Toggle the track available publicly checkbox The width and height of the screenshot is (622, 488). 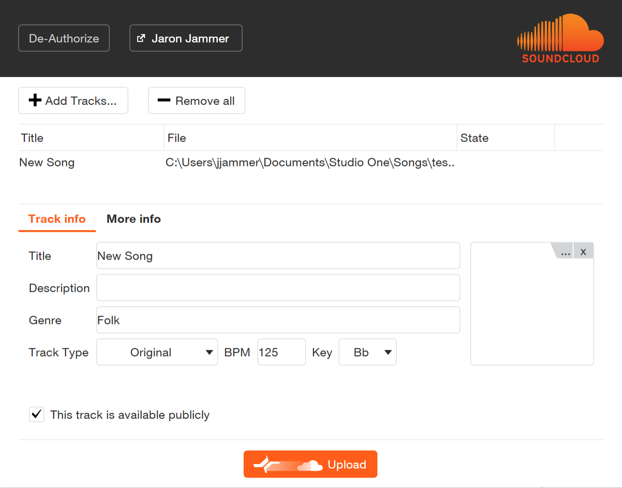point(37,415)
